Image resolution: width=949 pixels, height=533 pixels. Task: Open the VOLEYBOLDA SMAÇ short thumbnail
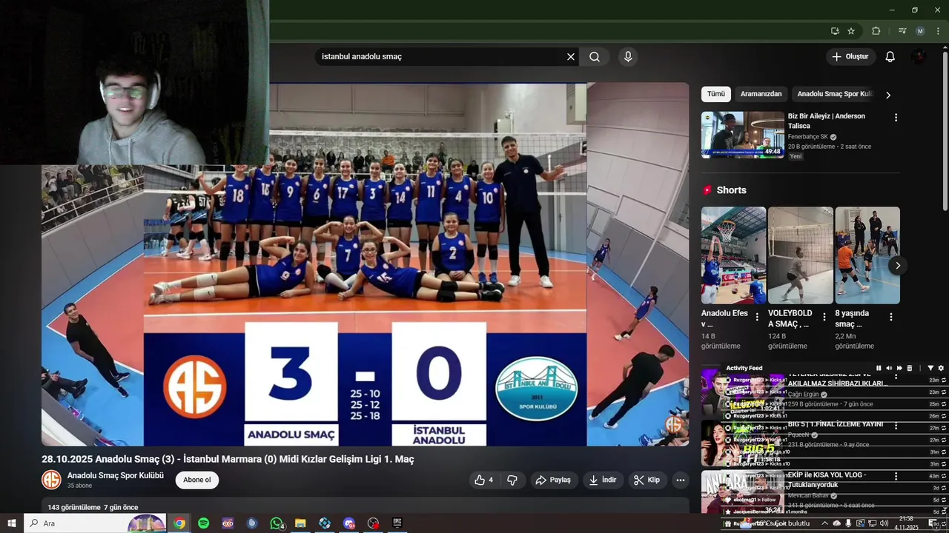pos(800,255)
